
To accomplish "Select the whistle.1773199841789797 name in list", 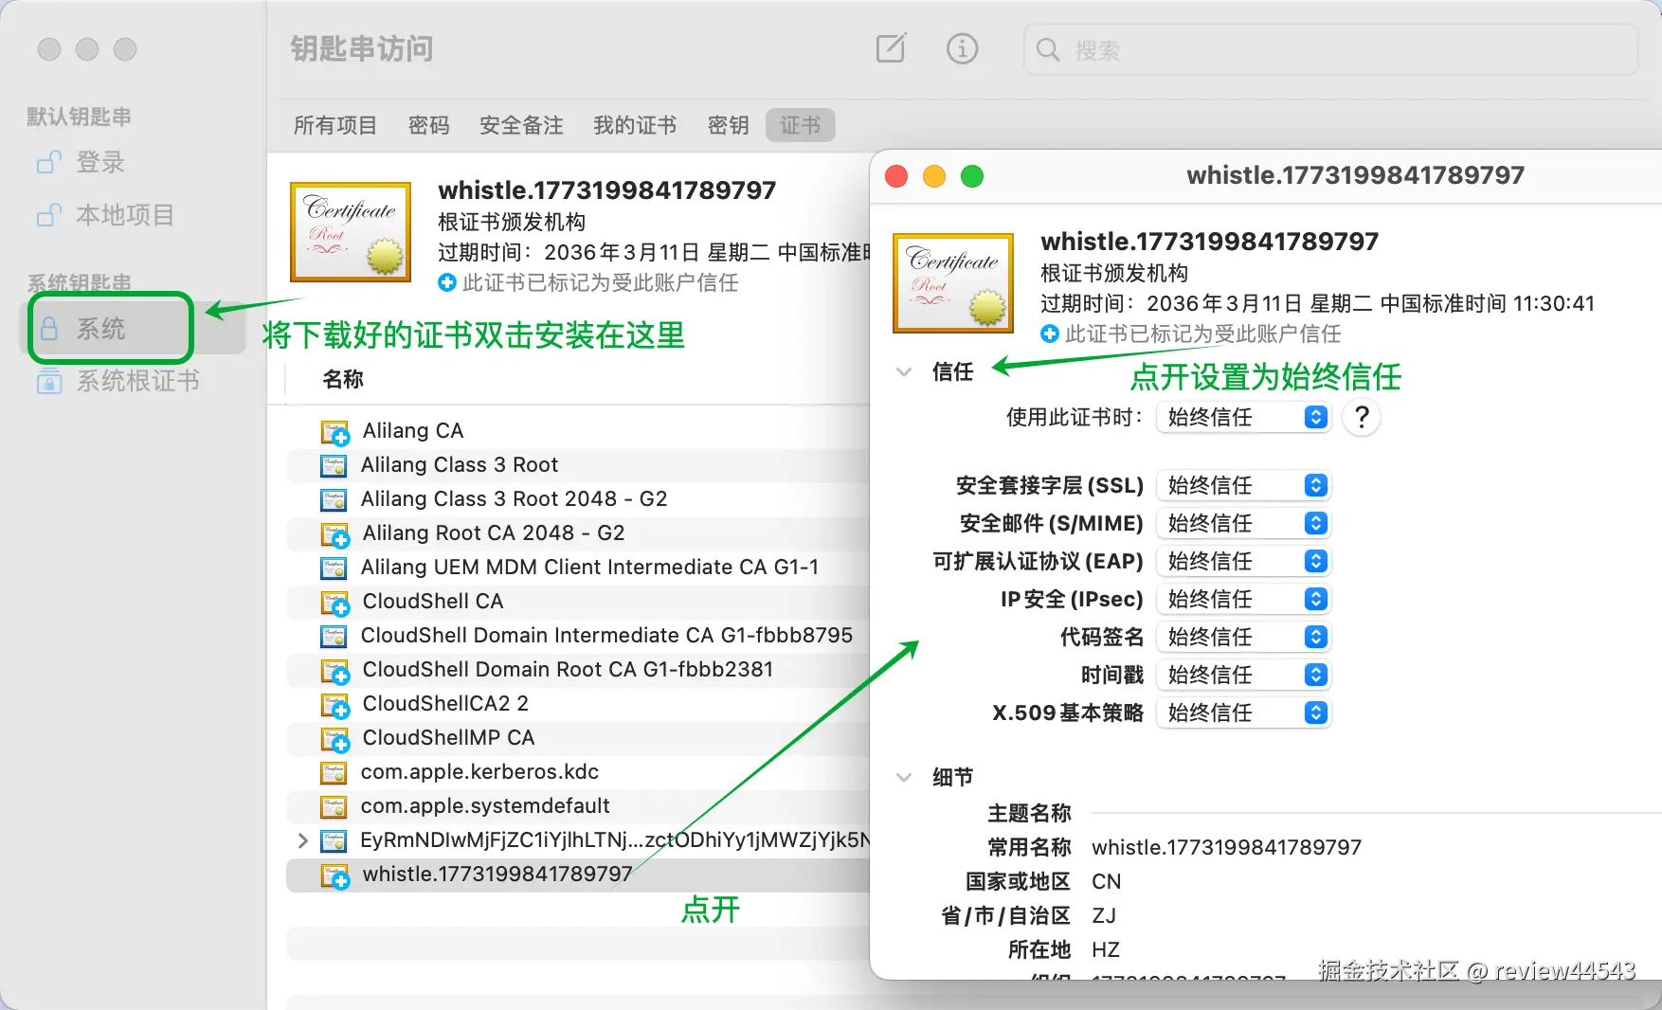I will (497, 875).
